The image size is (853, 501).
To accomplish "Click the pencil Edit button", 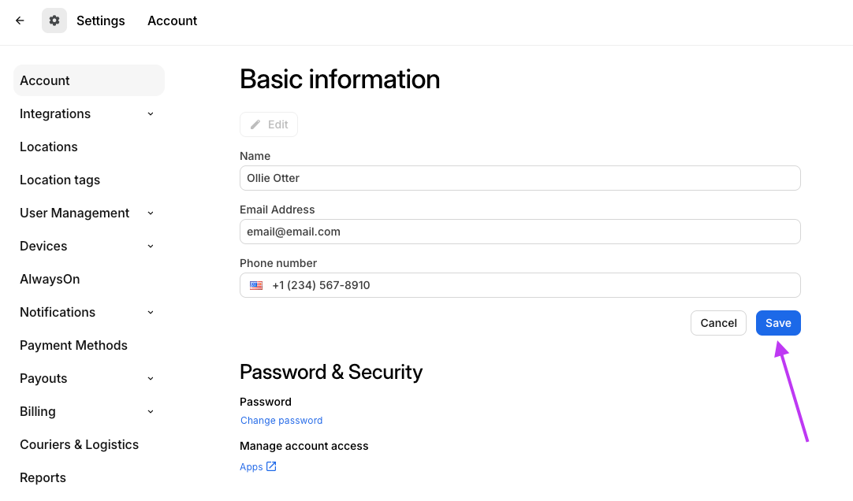I will click(x=269, y=124).
